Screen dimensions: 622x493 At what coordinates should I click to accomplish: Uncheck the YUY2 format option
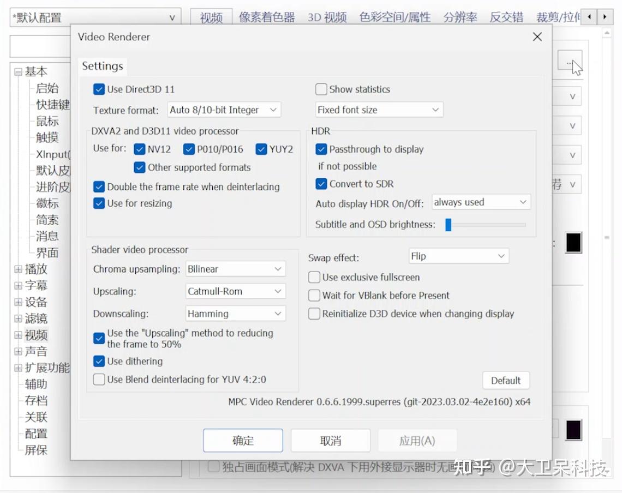pyautogui.click(x=260, y=149)
